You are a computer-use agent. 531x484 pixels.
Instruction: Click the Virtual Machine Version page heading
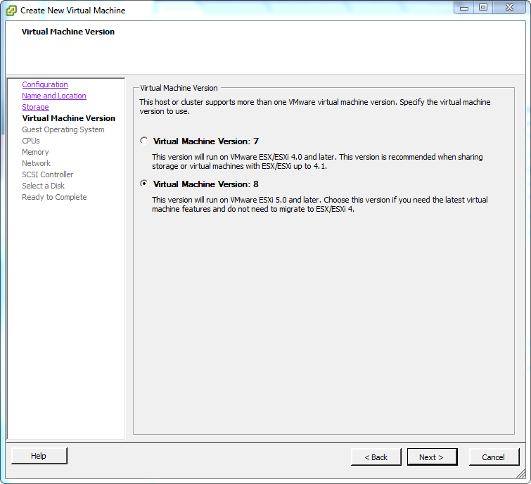coord(68,32)
